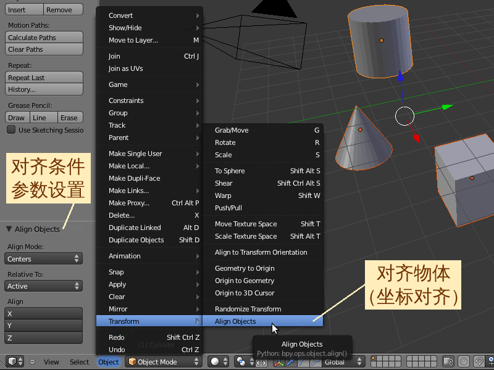The width and height of the screenshot is (494, 370).
Task: Enable the translate manipulator arrow icon
Action: click(290, 361)
